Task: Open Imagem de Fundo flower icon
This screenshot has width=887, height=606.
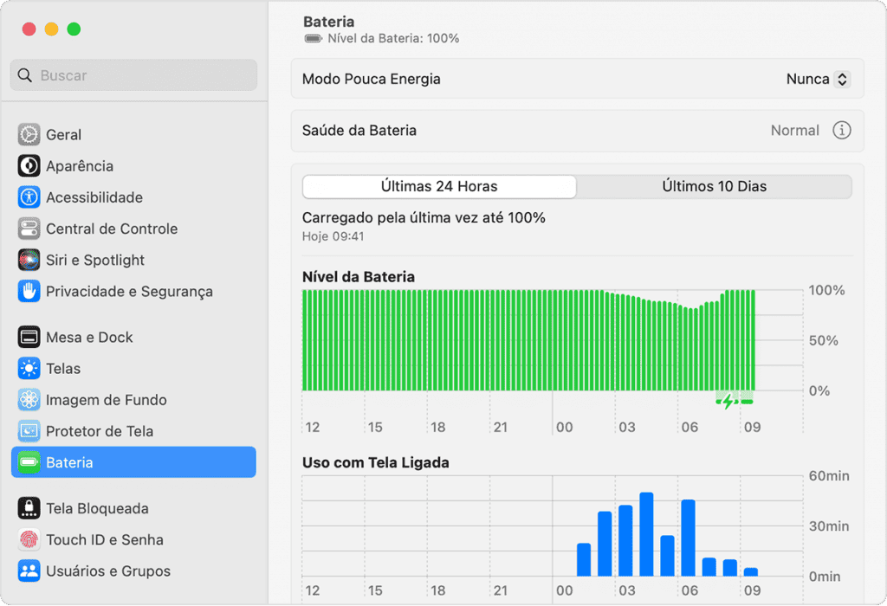Action: coord(29,400)
